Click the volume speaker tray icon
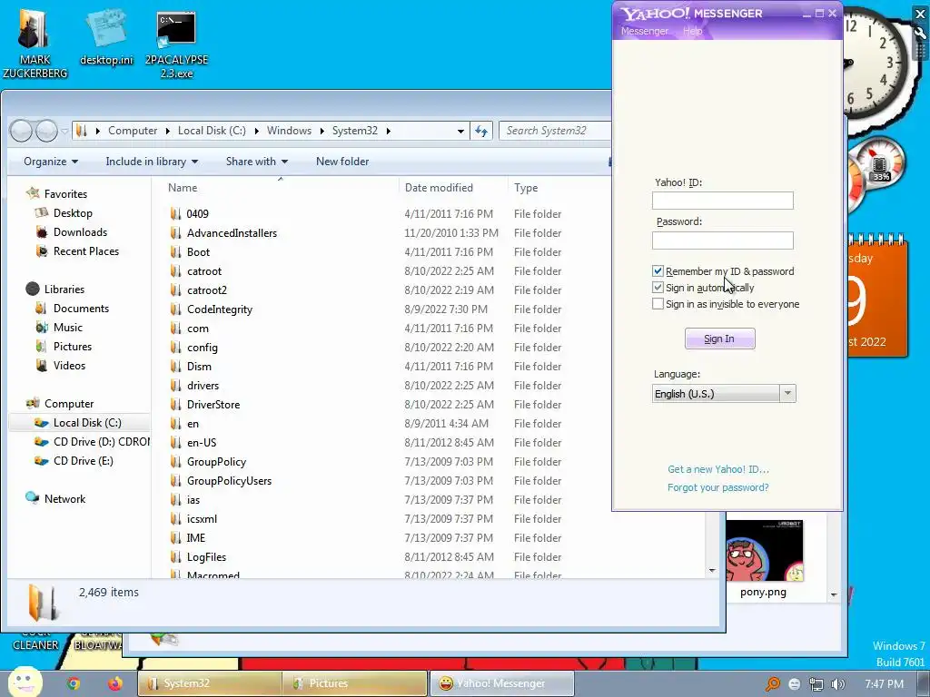The width and height of the screenshot is (930, 697). pyautogui.click(x=837, y=684)
